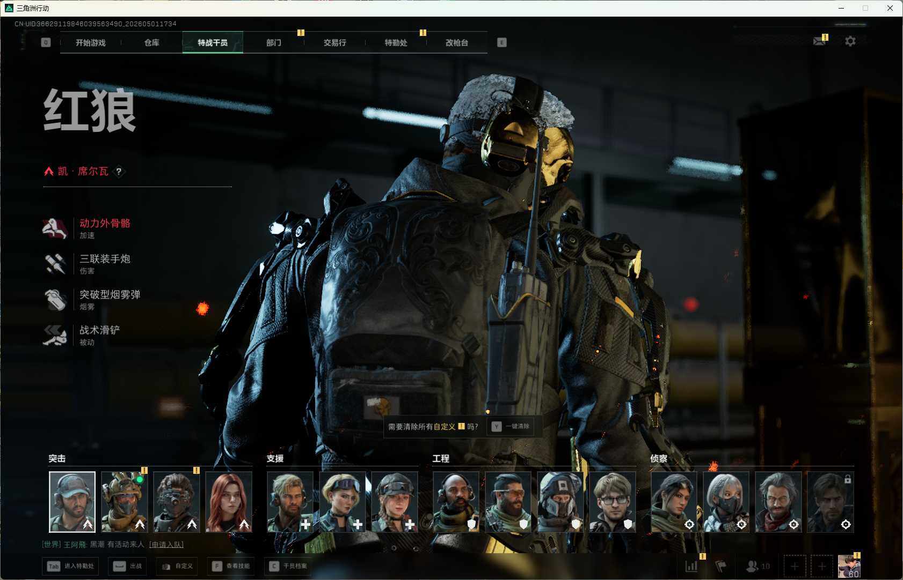Pick the bald headset engineer operator
903x580 pixels.
click(456, 502)
